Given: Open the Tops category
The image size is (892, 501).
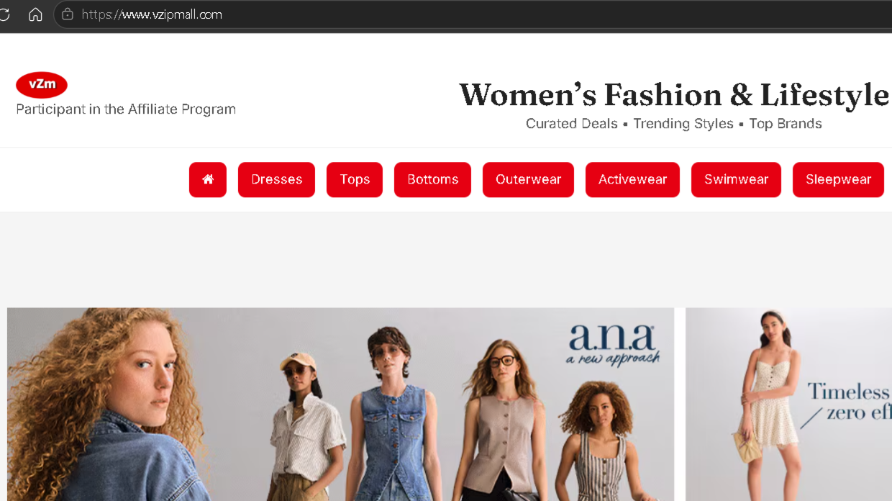Looking at the screenshot, I should [x=355, y=179].
